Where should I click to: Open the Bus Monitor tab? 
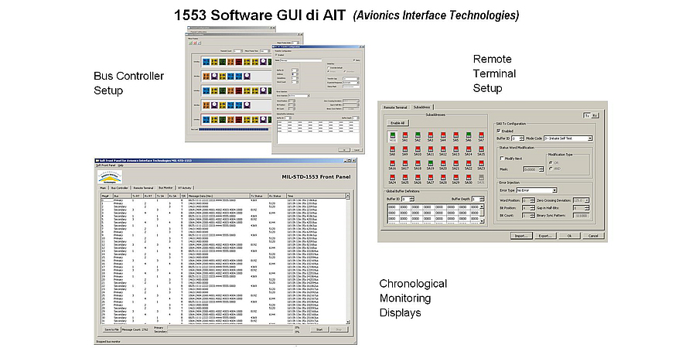point(166,188)
